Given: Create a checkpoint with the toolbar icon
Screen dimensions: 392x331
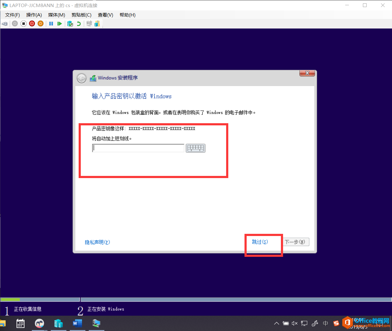Looking at the screenshot, I should (70, 24).
